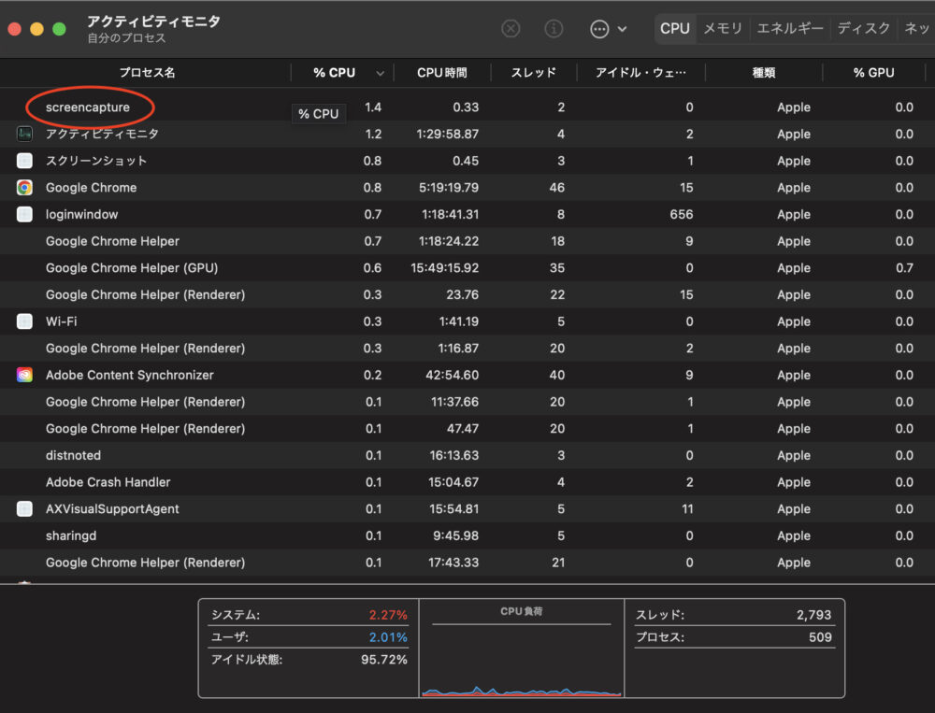
Task: Click the Google Chrome icon in the list
Action: pyautogui.click(x=24, y=188)
